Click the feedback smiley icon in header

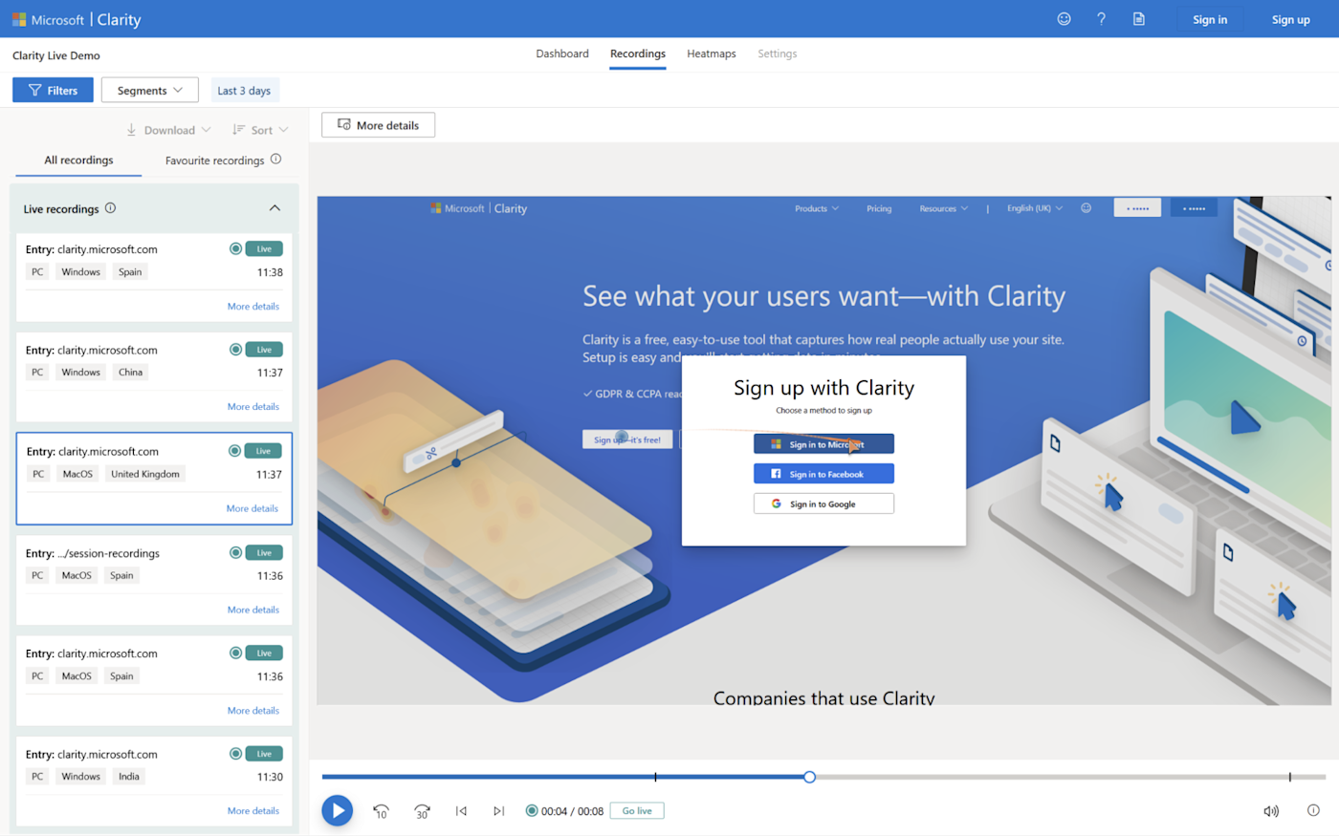[1064, 19]
